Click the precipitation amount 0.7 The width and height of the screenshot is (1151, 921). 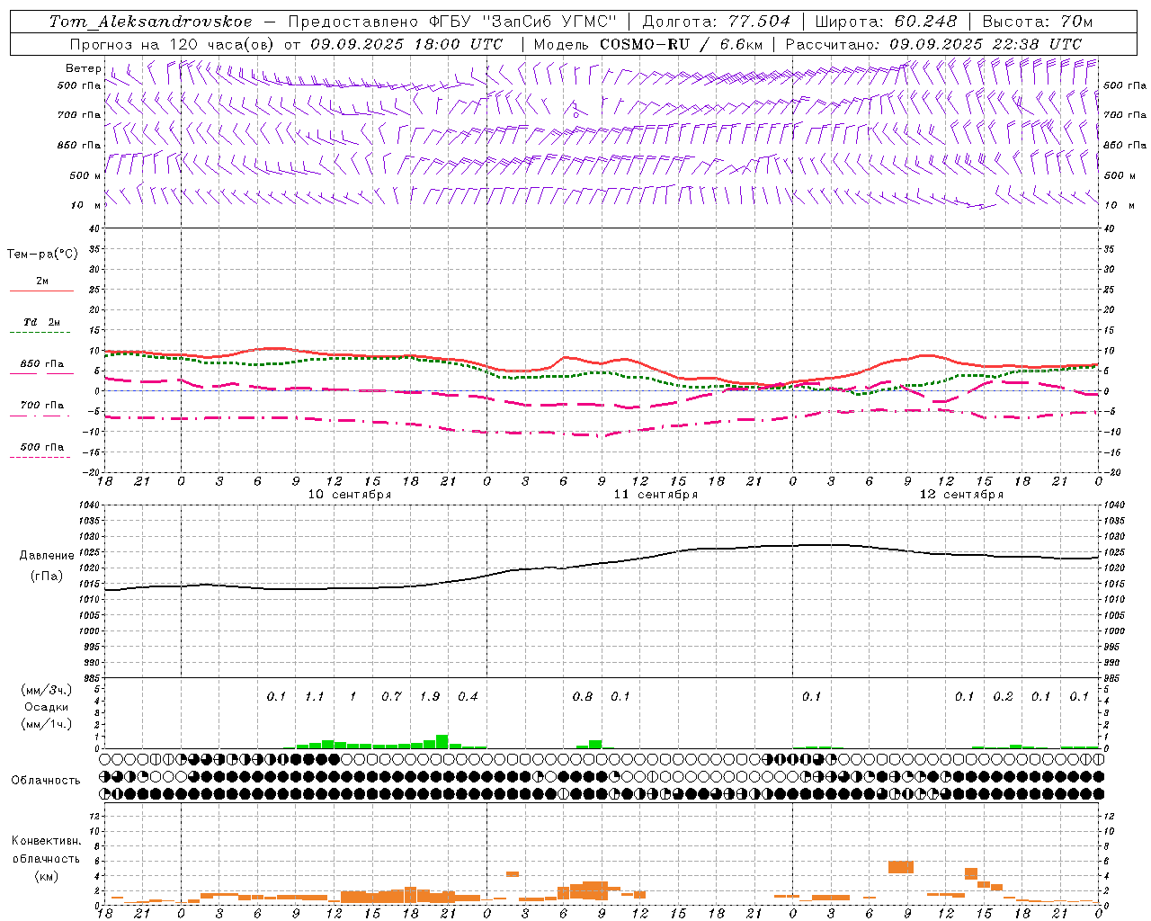tap(391, 697)
